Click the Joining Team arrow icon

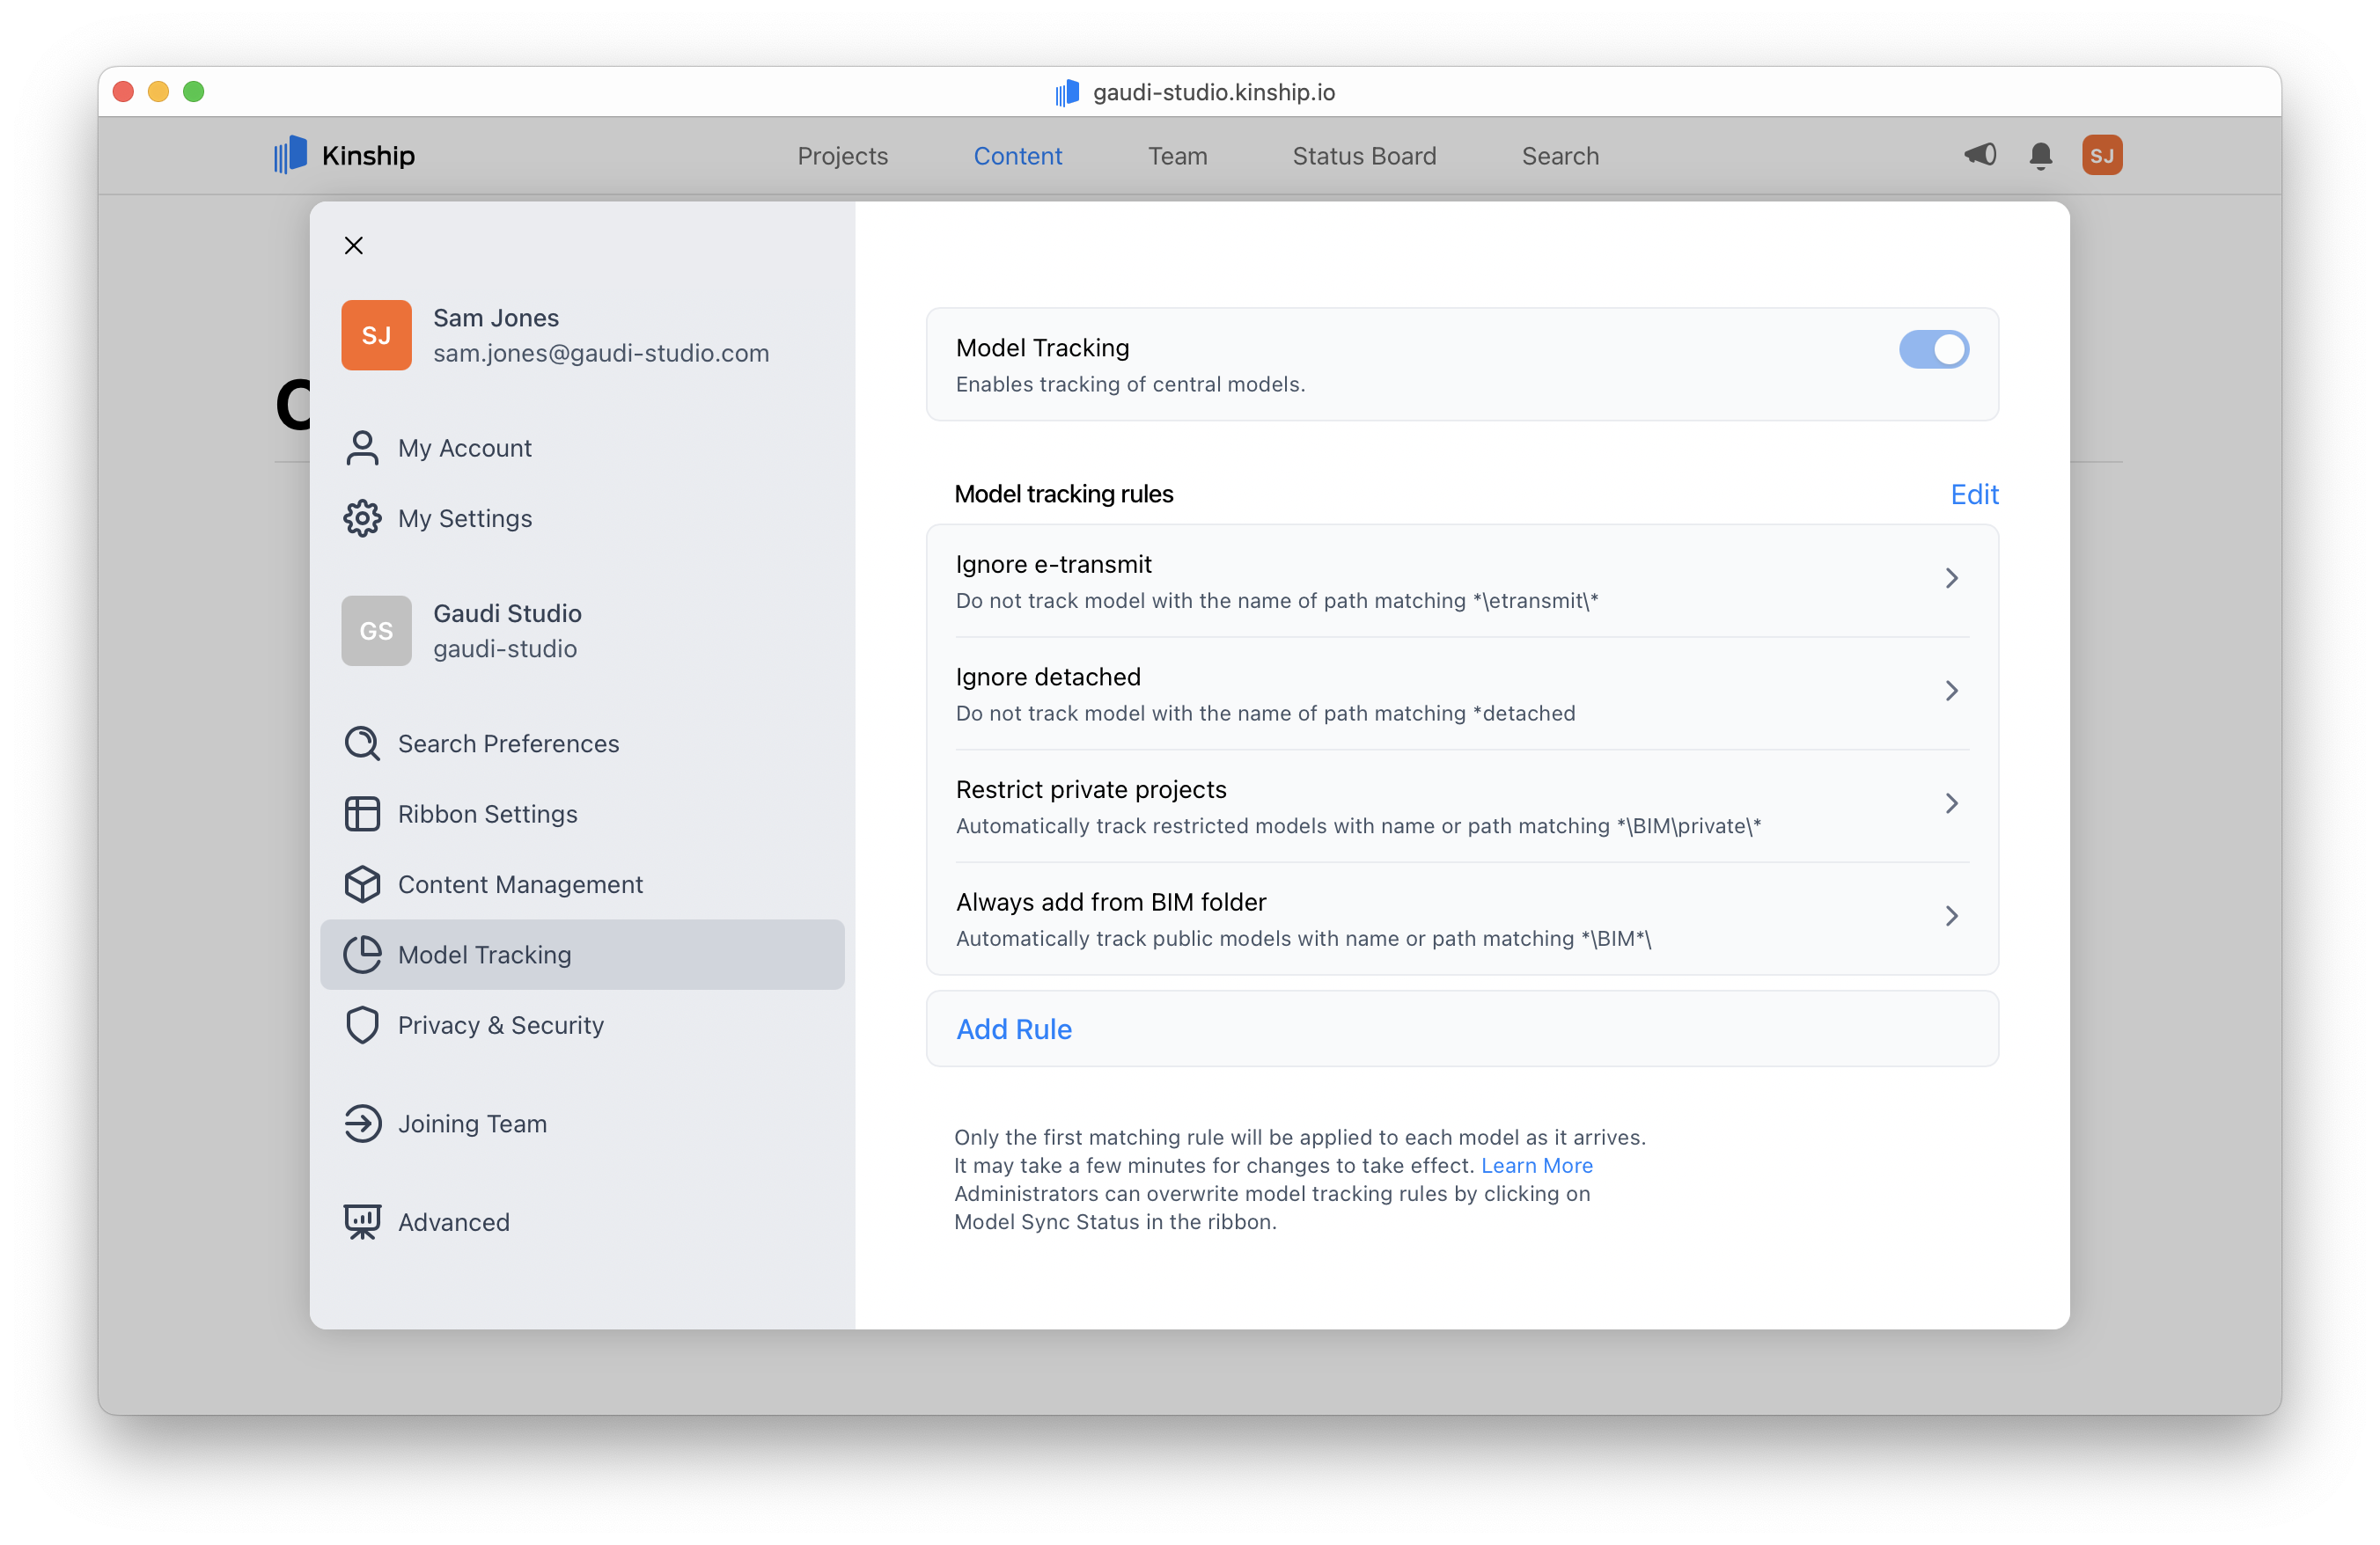click(x=362, y=1124)
